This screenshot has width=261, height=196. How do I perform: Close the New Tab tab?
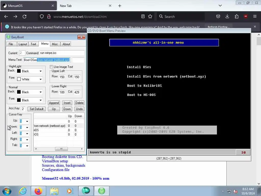click(x=110, y=6)
